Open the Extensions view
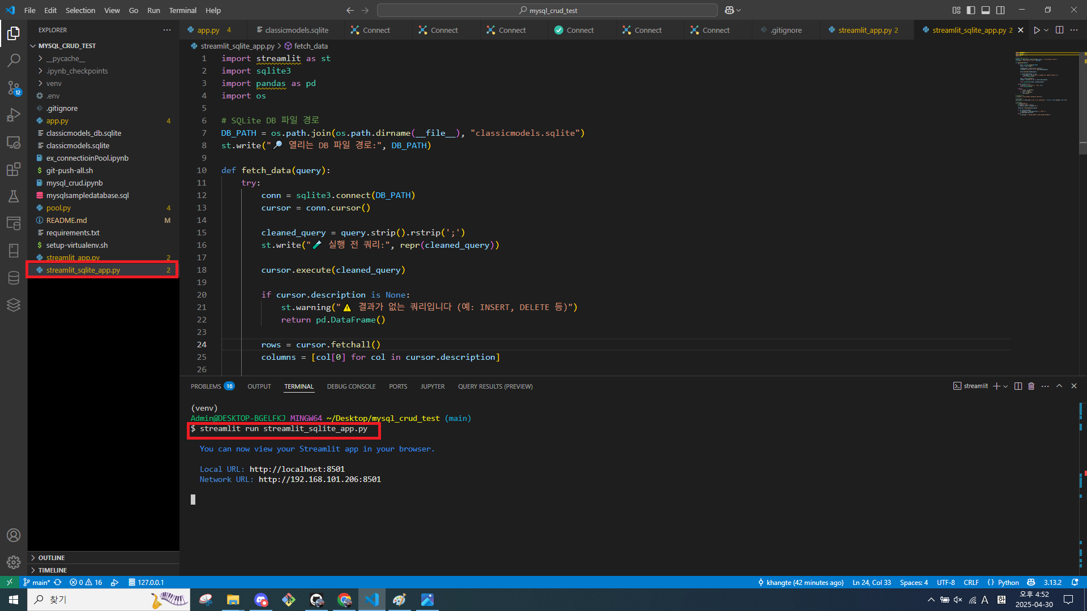 (14, 169)
